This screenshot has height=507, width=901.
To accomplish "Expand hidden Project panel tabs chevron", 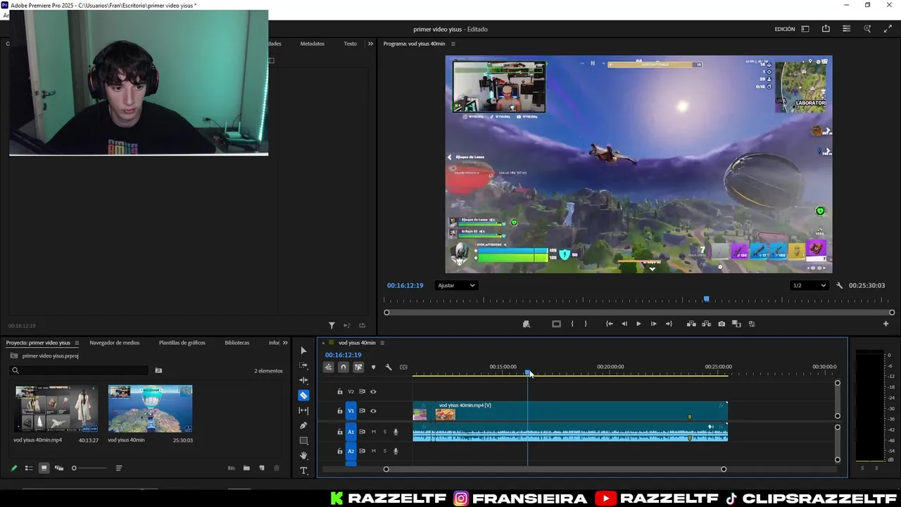I will click(285, 343).
